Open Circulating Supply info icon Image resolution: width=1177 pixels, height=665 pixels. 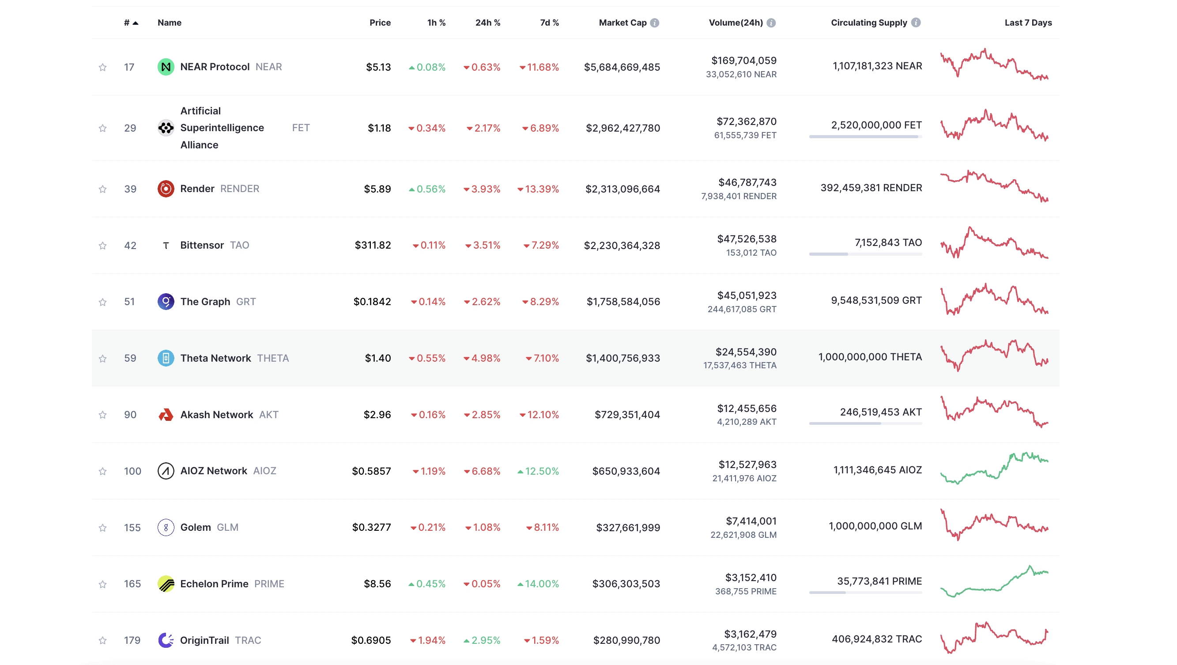coord(916,23)
